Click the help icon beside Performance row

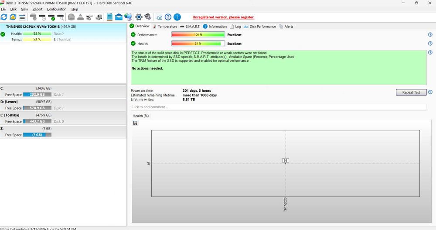(x=430, y=35)
